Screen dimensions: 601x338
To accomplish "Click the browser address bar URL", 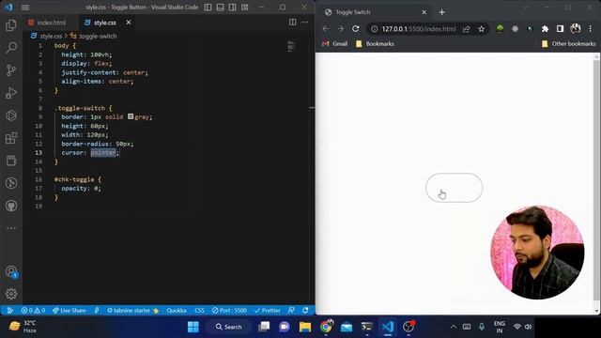I will point(419,29).
